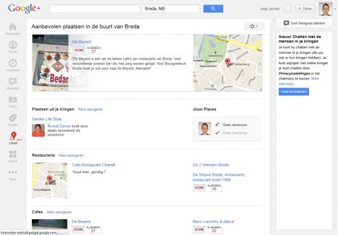Click the De Beyerd thumbnail under Cafés
Image resolution: width=338 pixels, height=235 pixels.
coord(49,224)
